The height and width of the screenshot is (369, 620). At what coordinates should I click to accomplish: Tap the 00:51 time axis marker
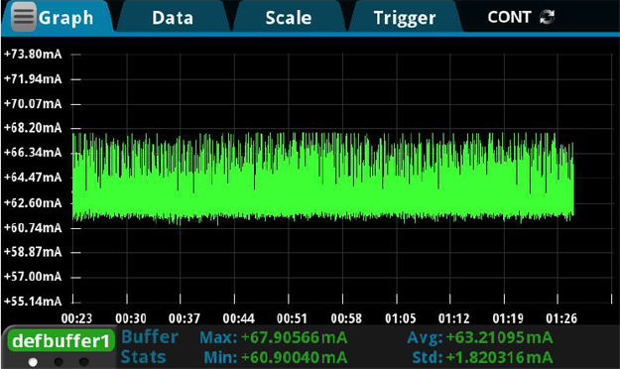pos(292,318)
